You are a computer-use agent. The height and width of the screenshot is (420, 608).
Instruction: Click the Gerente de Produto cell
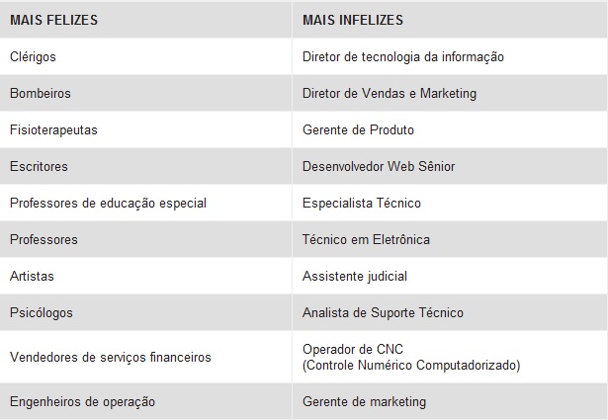point(358,129)
